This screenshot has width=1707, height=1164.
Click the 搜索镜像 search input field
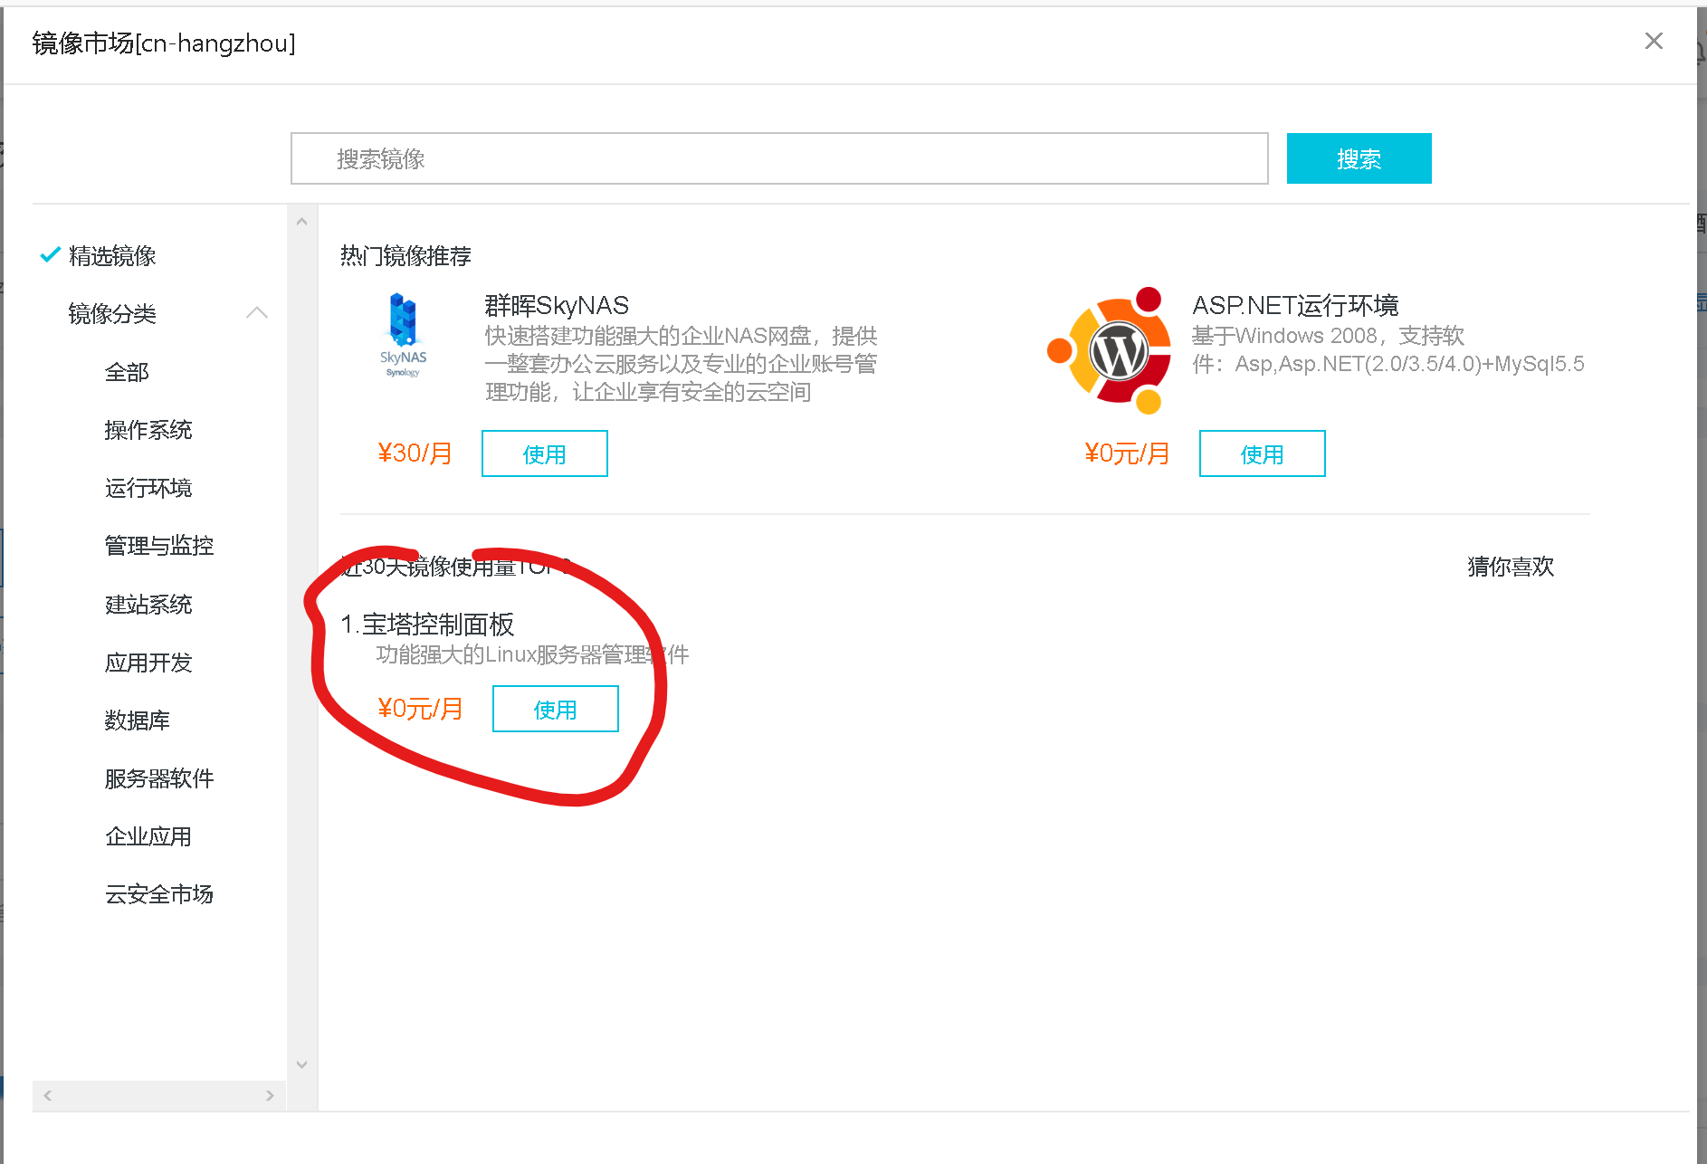[779, 158]
